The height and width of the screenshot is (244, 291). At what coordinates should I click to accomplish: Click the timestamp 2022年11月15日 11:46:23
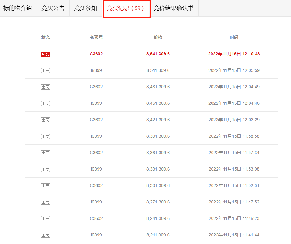coord(234,218)
